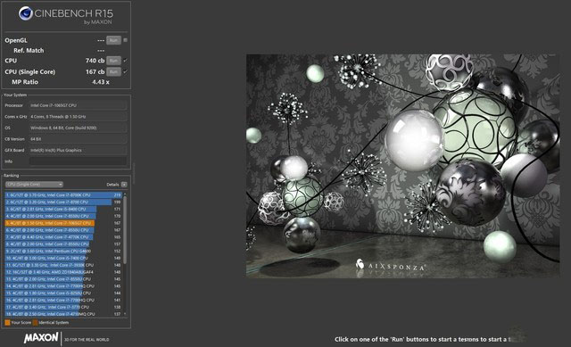Screen dimensions: 571x347
Task: Click the 167 cb single core score
Action: click(95, 71)
